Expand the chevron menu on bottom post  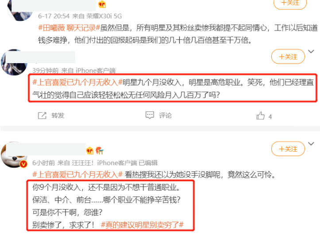click(x=311, y=144)
